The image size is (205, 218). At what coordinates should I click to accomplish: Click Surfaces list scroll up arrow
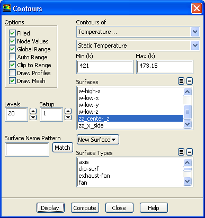pyautogui.click(x=187, y=92)
